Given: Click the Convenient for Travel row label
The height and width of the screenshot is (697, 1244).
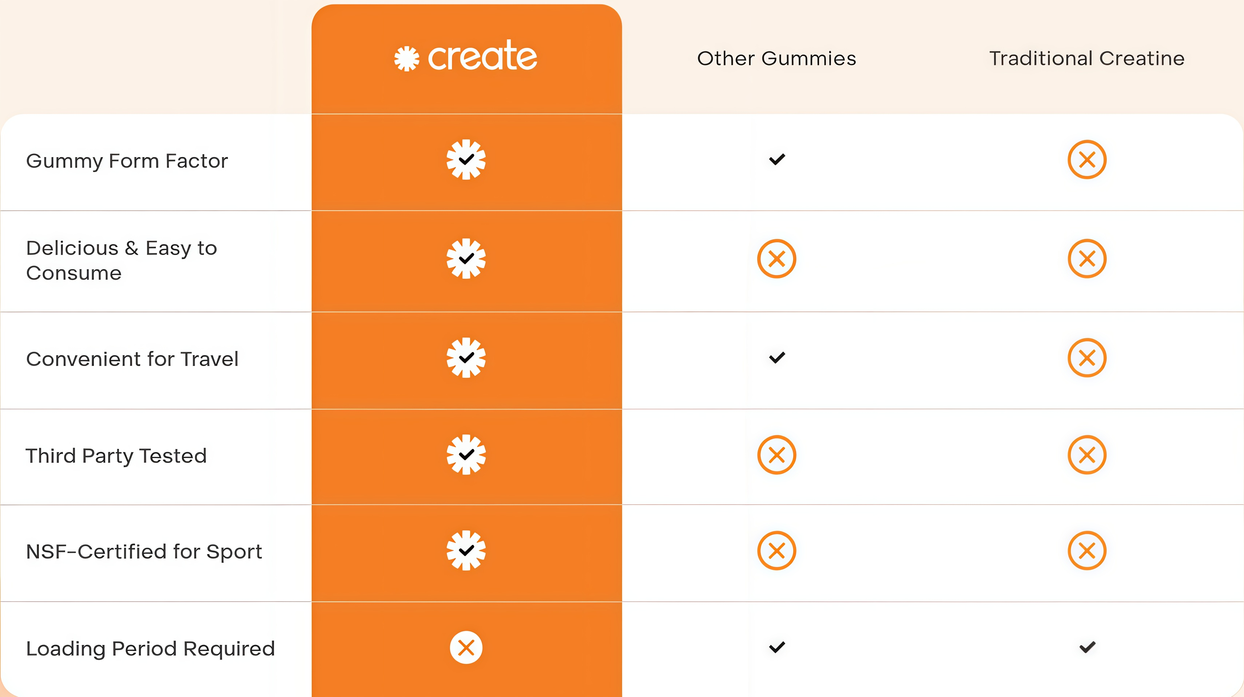Looking at the screenshot, I should click(x=132, y=359).
